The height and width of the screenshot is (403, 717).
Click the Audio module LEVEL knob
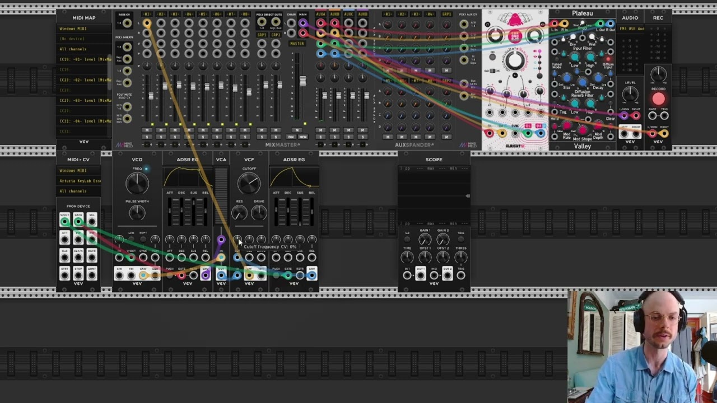pyautogui.click(x=630, y=93)
